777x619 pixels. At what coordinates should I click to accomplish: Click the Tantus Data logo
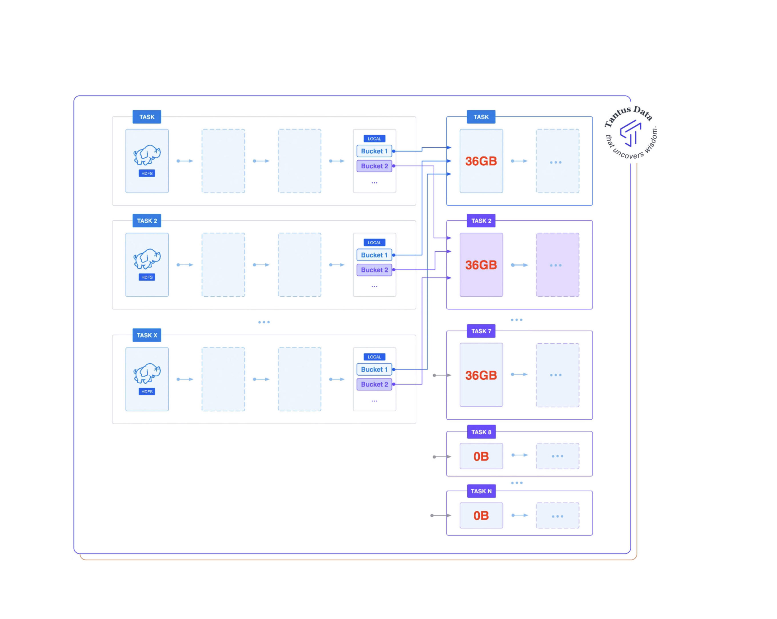click(631, 133)
